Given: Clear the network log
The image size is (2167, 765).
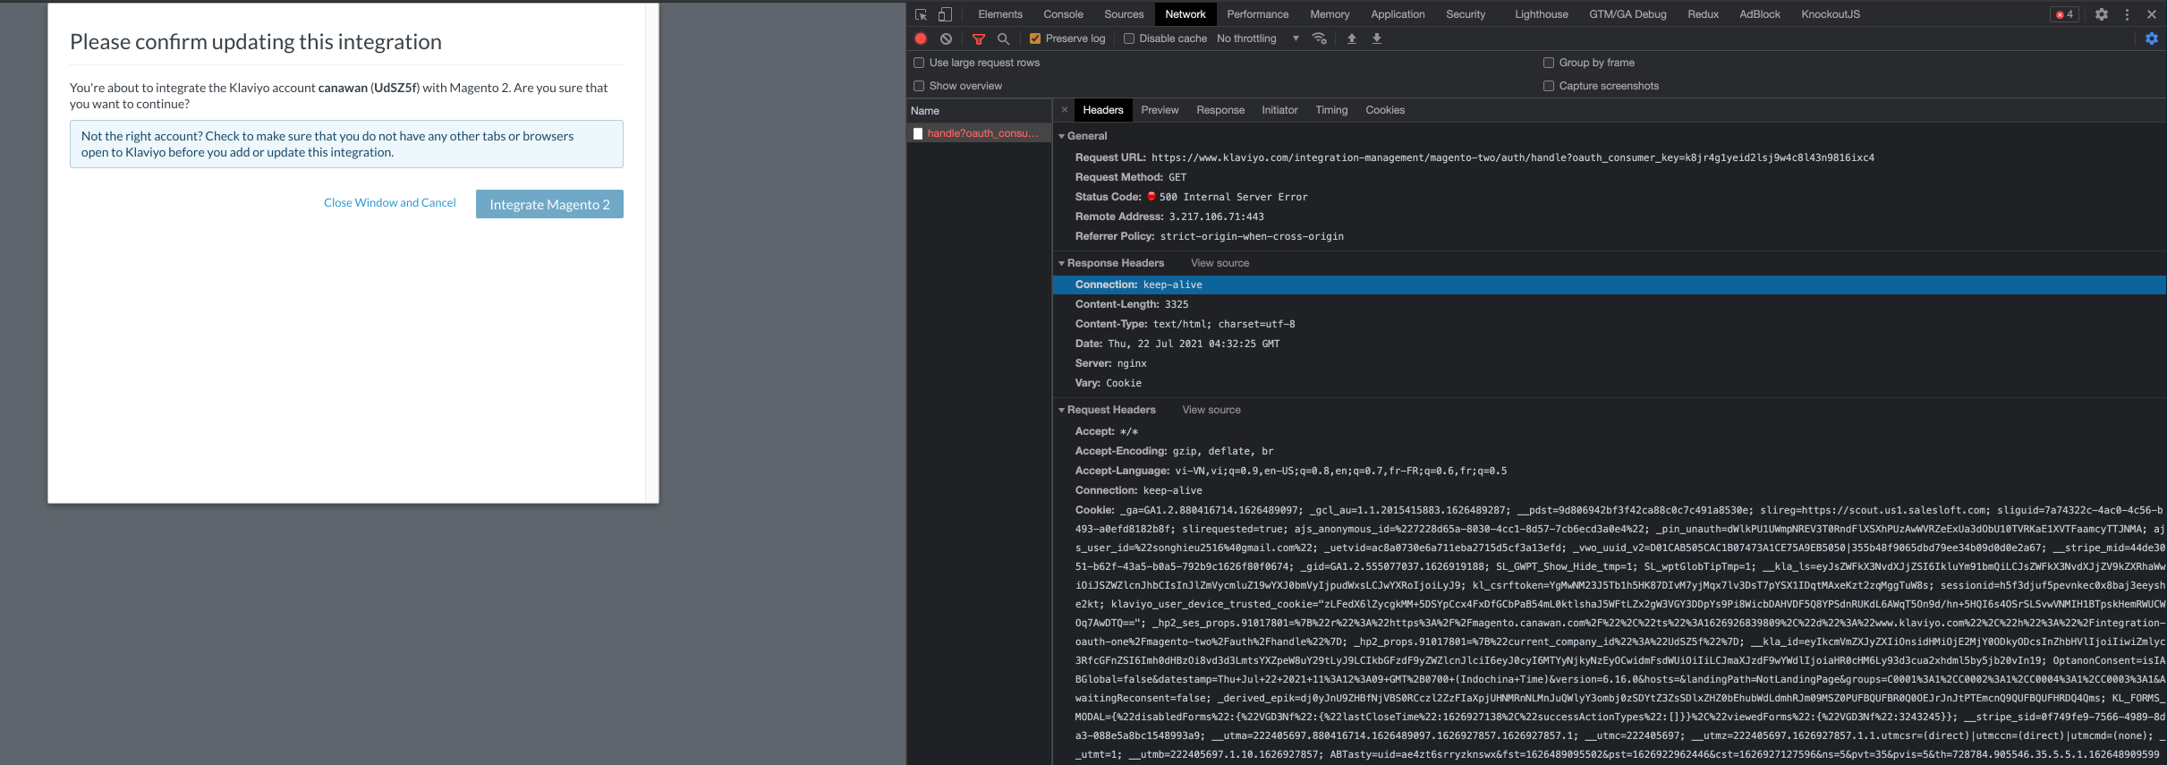Looking at the screenshot, I should click(x=946, y=38).
